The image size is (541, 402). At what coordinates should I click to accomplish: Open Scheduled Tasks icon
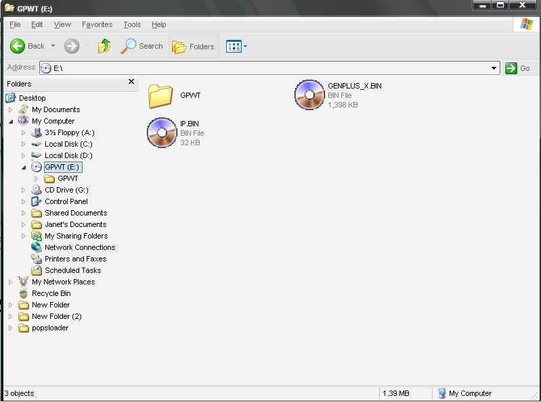point(37,270)
